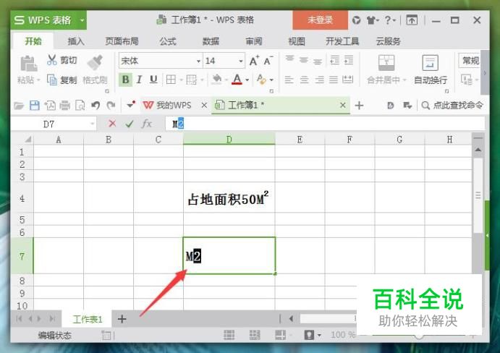Switch to 页面布局 tab
500x353 pixels.
[122, 41]
